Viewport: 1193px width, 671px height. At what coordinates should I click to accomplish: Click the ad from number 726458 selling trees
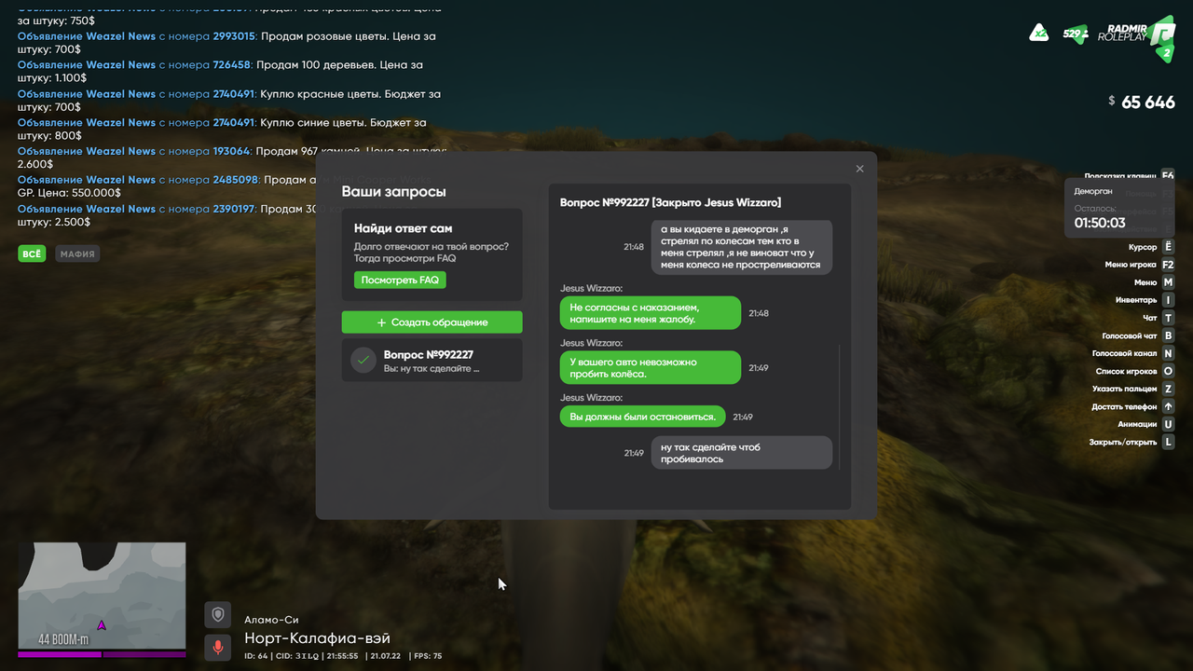(x=220, y=72)
